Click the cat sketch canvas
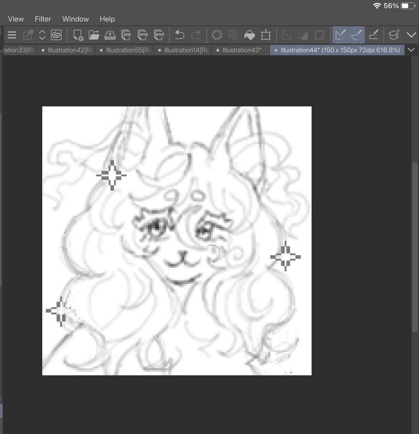Viewport: 419px width, 434px height. [177, 241]
